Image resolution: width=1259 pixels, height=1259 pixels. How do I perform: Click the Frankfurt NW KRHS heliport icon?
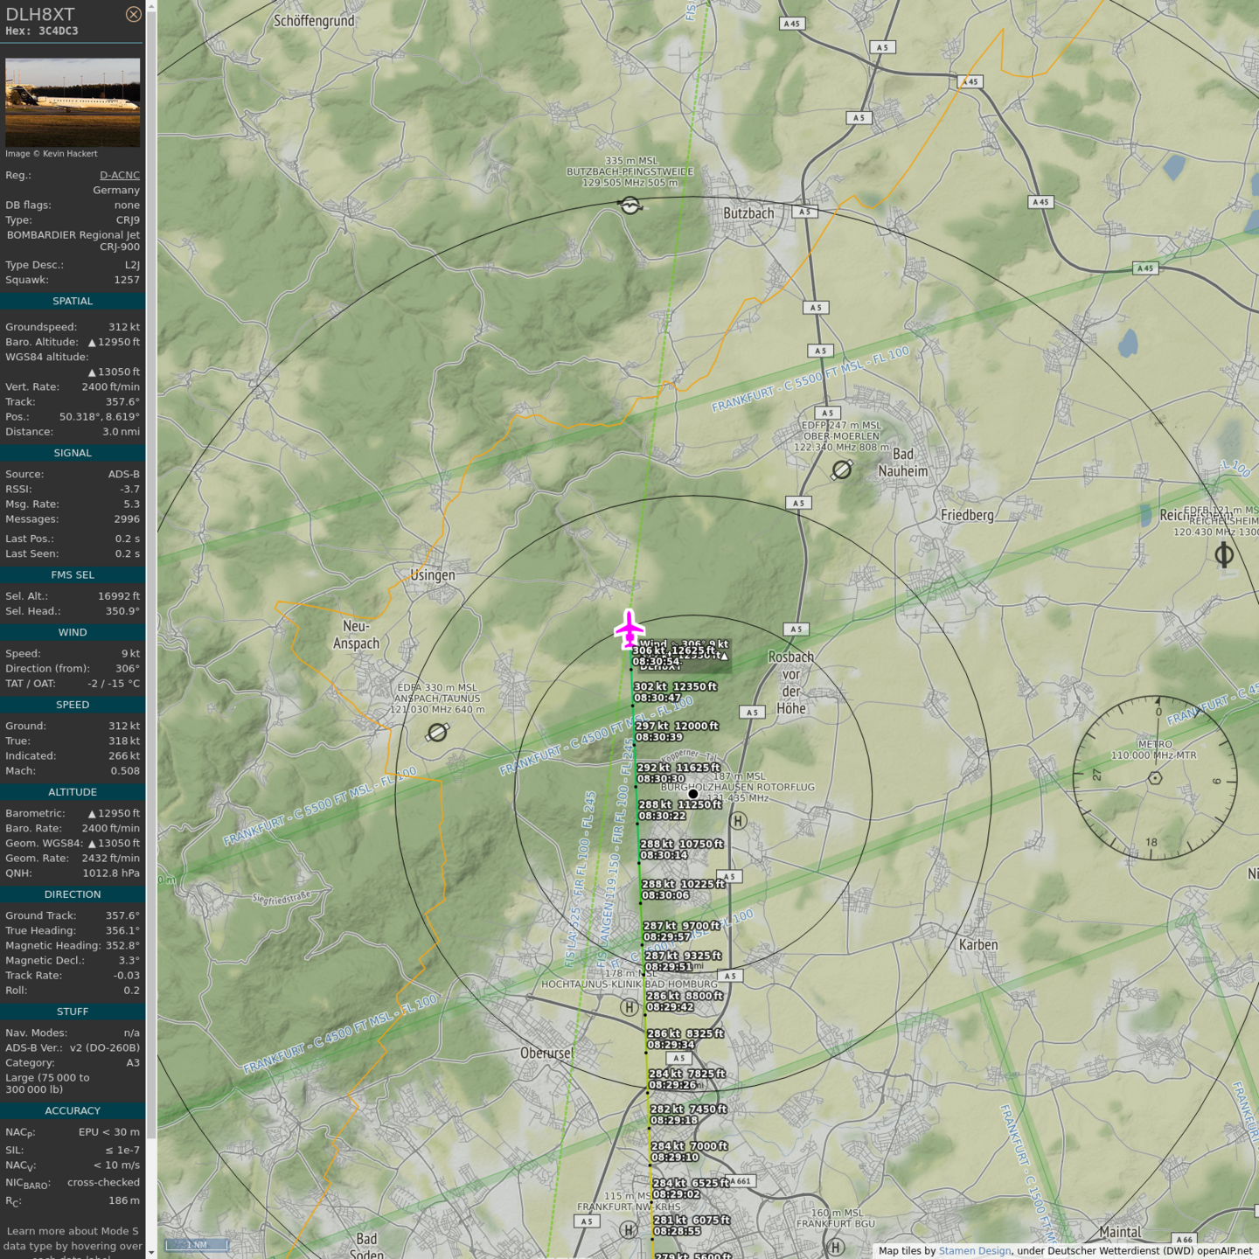pos(629,1230)
